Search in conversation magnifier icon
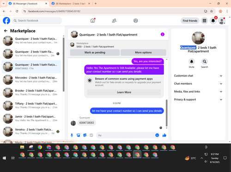231x172 pixels. click(x=205, y=62)
